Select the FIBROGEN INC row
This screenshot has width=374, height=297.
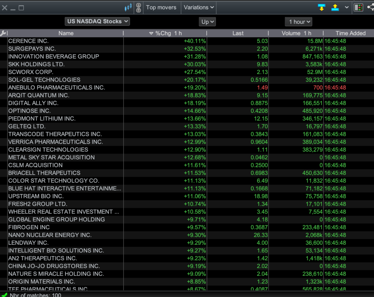[187, 227]
